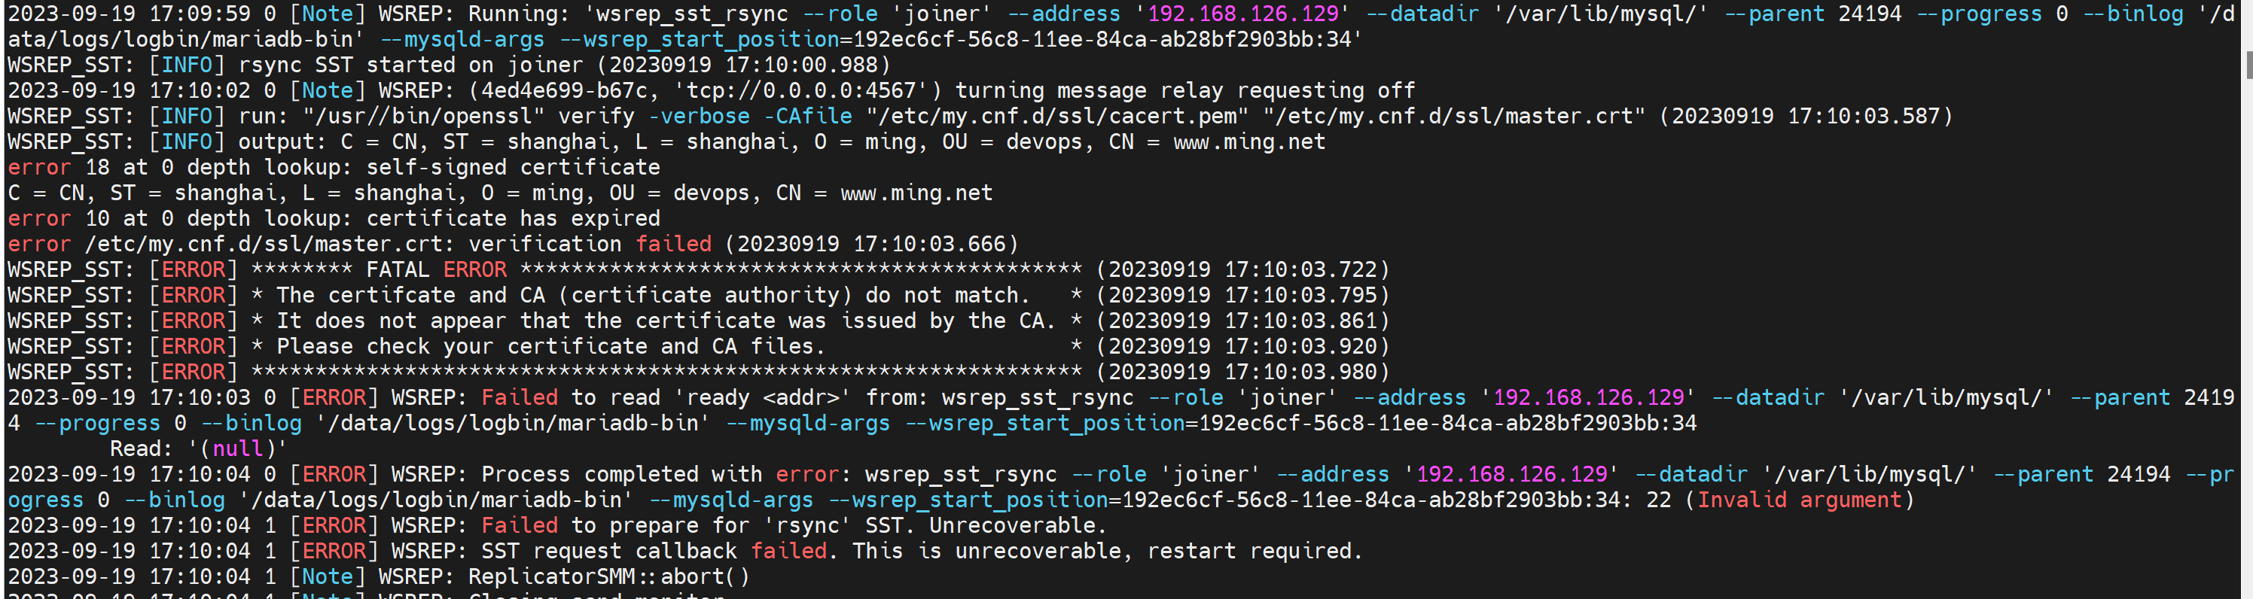This screenshot has width=2253, height=599.
Task: Click the 'ReplicatorSMM::abort()' text
Action: click(608, 577)
